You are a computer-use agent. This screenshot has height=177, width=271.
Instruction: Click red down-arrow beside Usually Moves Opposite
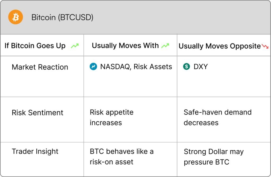(x=265, y=46)
